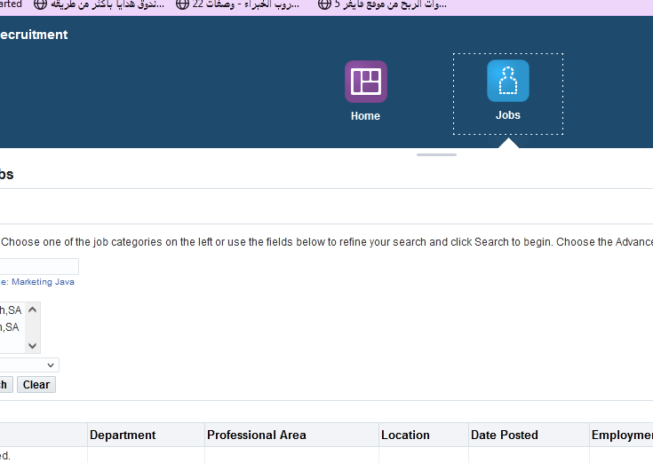Select the first SA location in the list box

pos(11,310)
